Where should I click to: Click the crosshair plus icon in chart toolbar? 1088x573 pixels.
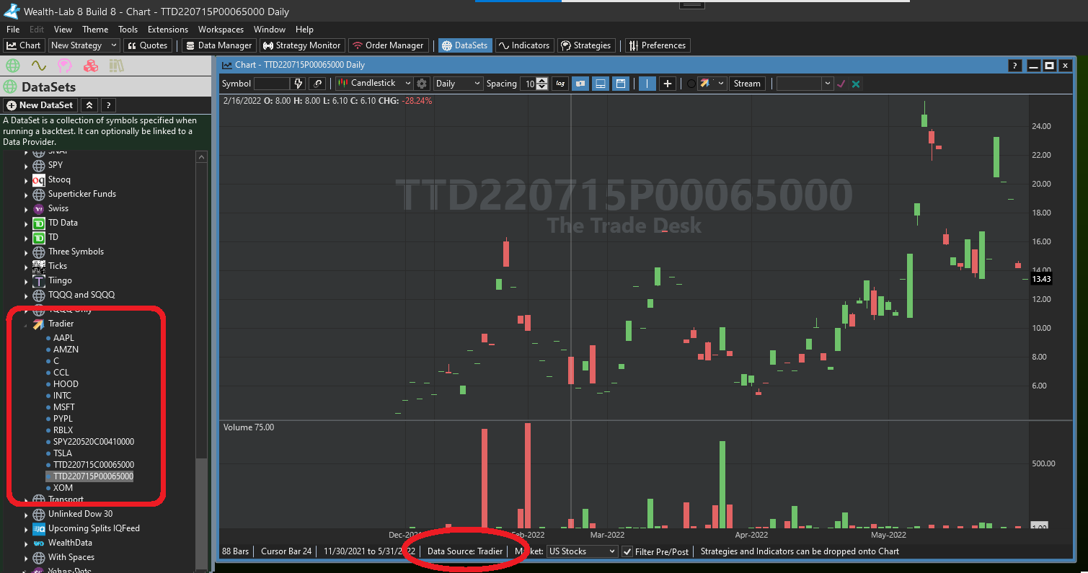click(668, 84)
